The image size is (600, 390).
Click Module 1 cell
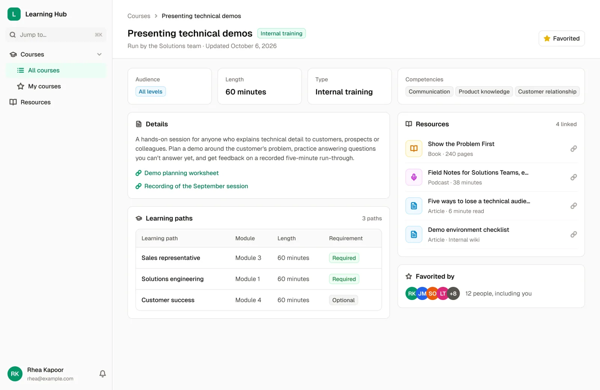247,279
